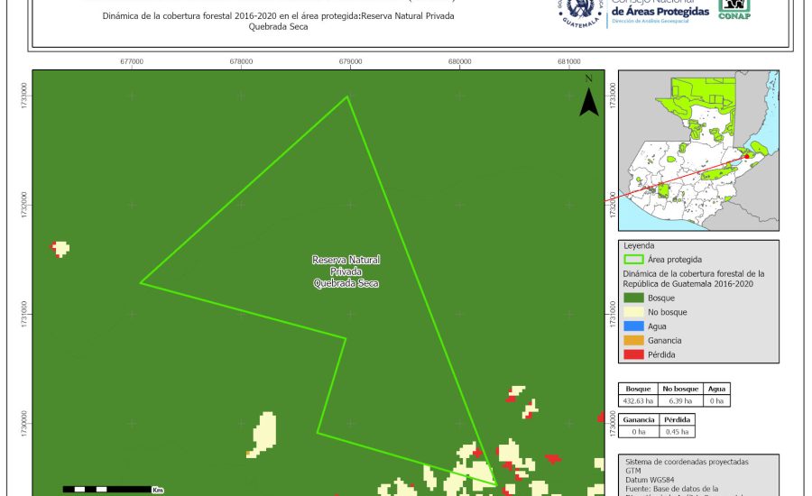Click the red location dot on inset map
The image size is (812, 496).
click(746, 157)
